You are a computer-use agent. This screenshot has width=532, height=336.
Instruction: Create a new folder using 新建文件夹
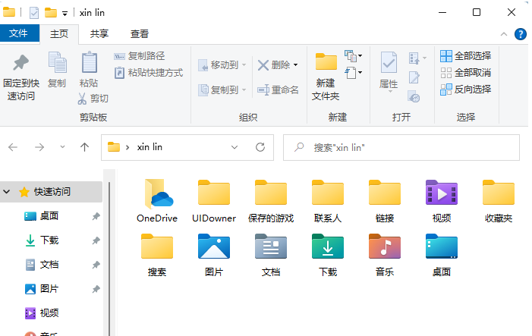(x=326, y=76)
